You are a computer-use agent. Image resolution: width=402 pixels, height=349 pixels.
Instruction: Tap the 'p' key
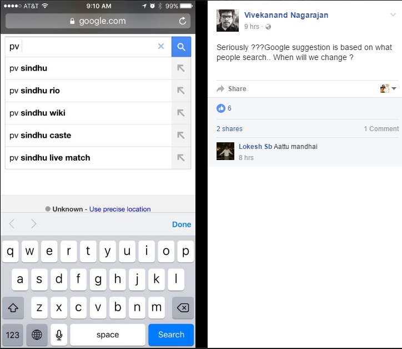(x=185, y=251)
